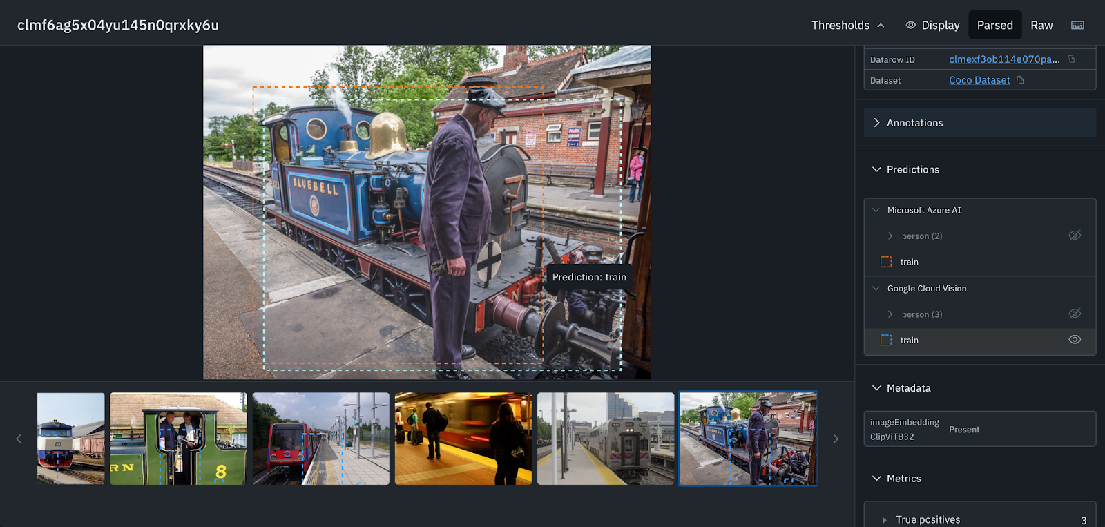Image resolution: width=1105 pixels, height=527 pixels.
Task: Click the Present metadata value
Action: coord(964,430)
